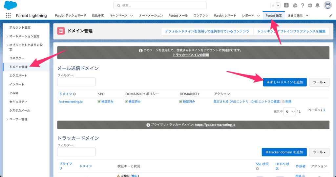Click the info icon beside プライマリトラッカードメイン

148,125
